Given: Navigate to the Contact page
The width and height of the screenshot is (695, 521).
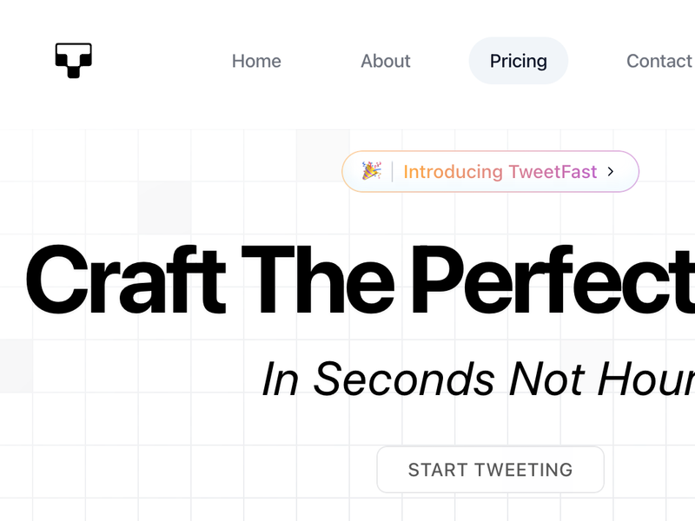Looking at the screenshot, I should 659,61.
